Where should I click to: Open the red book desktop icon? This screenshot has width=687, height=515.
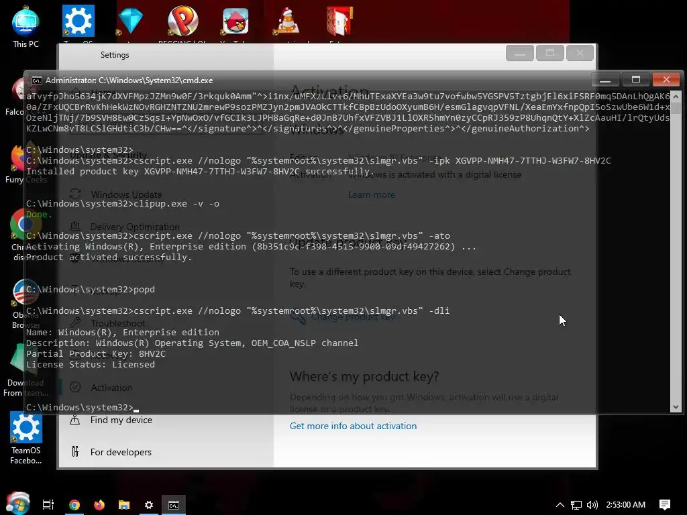[340, 21]
